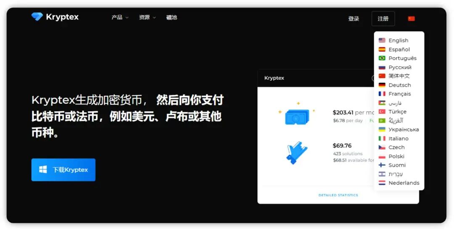454x230 pixels.
Task: Click the $6.78 per day text
Action: [348, 120]
